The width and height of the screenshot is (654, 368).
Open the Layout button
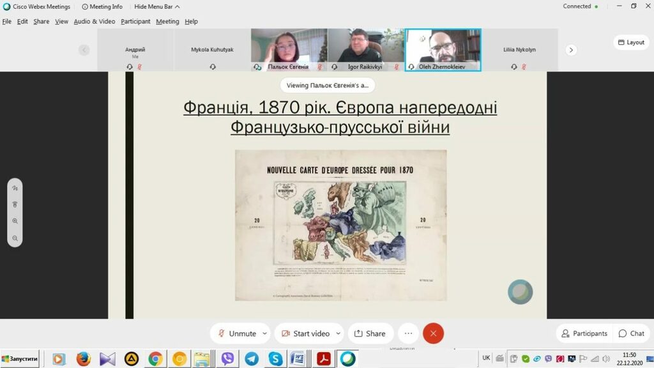pos(631,42)
